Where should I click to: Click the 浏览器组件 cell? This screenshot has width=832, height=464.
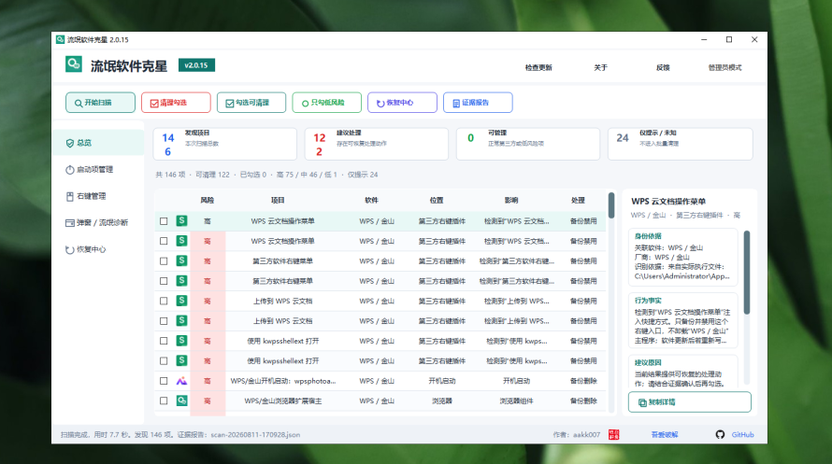point(516,401)
